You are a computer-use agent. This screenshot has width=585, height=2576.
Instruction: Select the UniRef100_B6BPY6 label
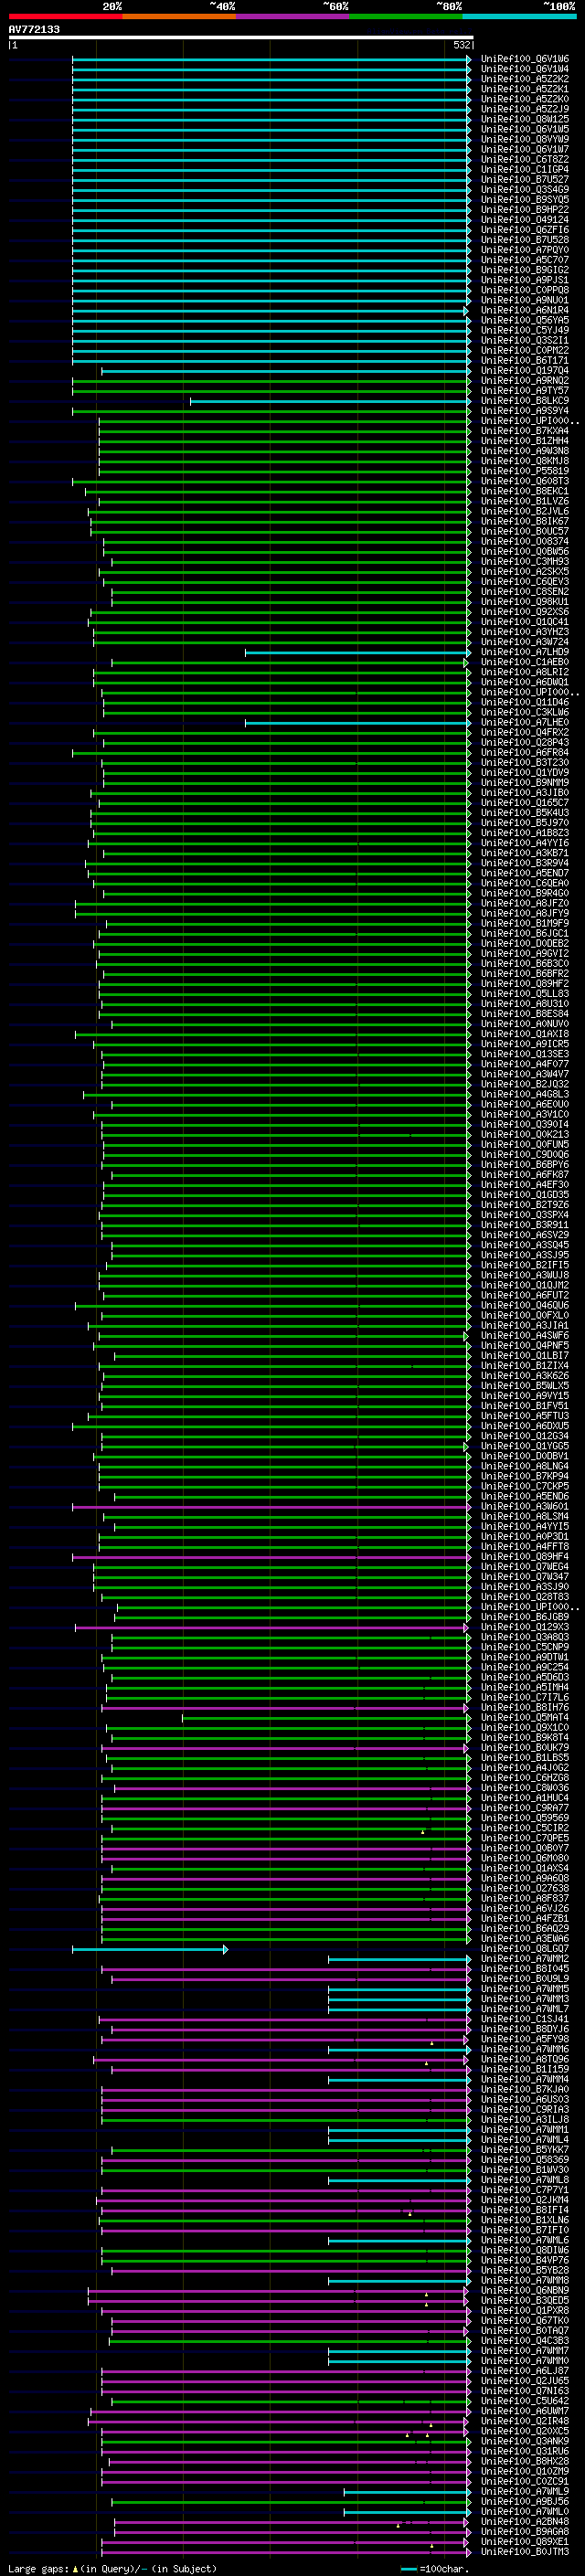pos(524,1164)
